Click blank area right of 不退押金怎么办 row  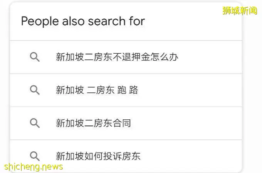[x=210, y=57]
